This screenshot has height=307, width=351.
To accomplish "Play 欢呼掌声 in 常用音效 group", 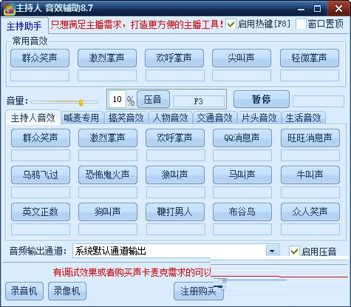I will 174,58.
